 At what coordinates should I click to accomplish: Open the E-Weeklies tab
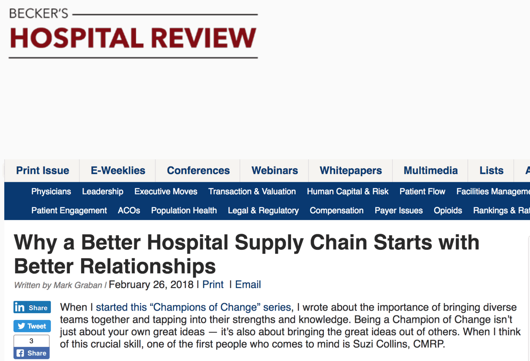pos(118,170)
